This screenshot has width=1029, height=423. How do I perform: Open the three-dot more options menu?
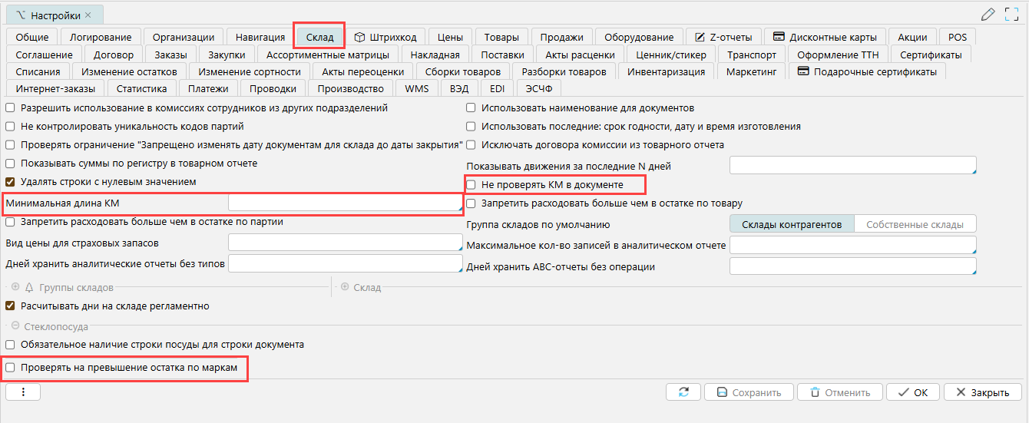(23, 392)
